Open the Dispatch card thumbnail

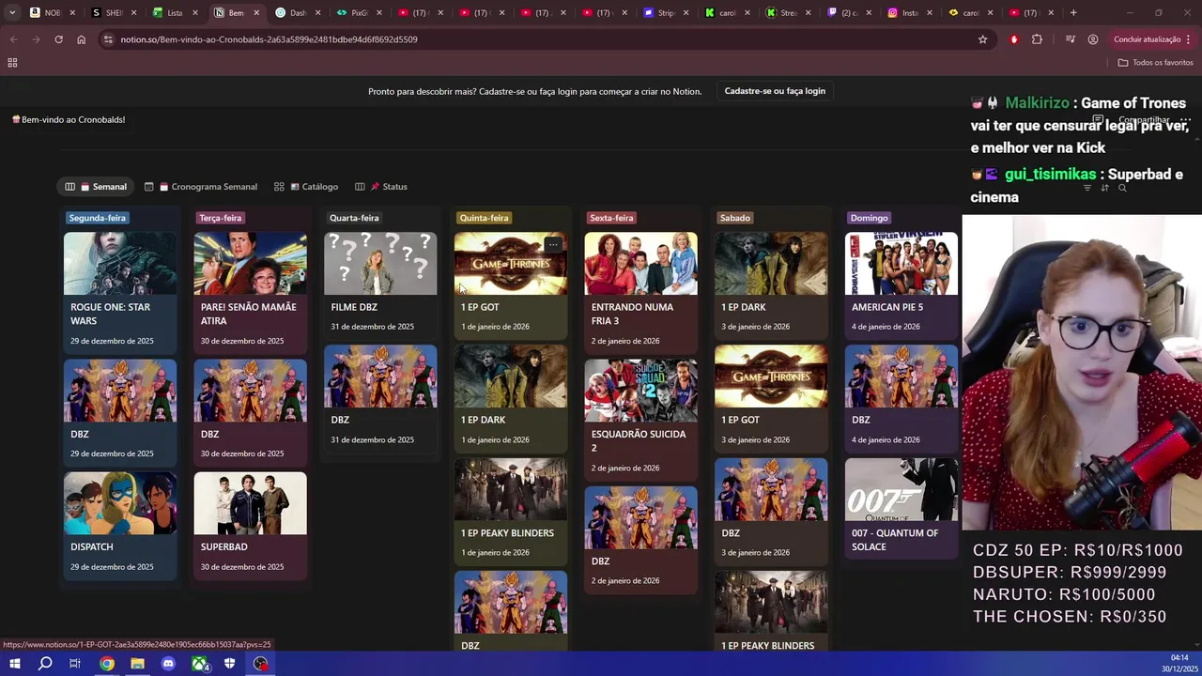pos(120,503)
